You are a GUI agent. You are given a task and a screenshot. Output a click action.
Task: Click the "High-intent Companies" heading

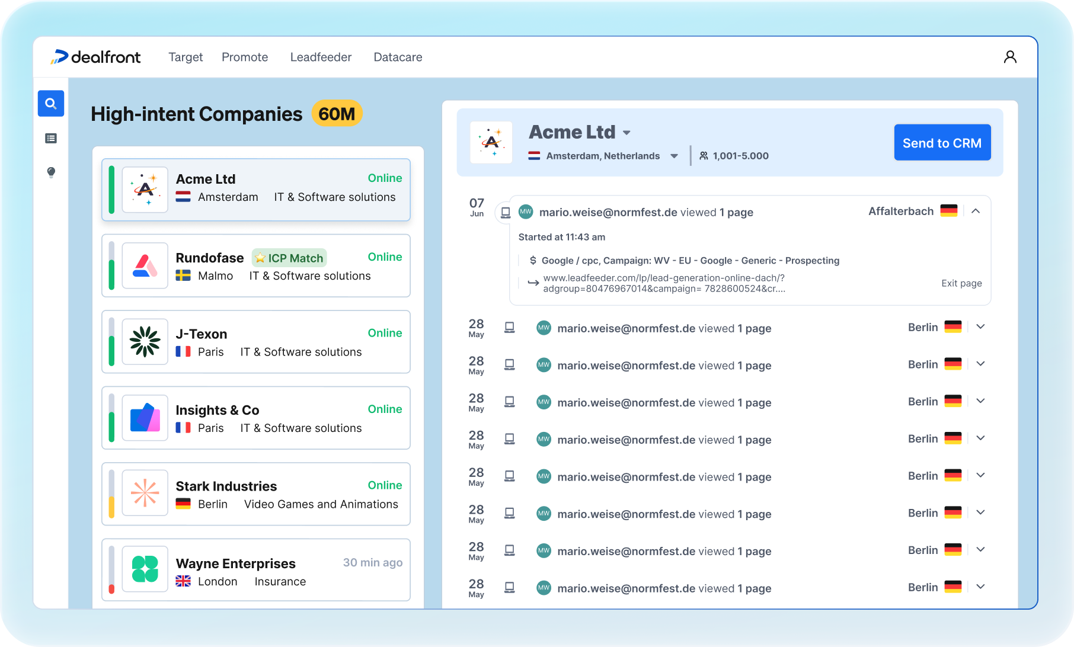197,114
